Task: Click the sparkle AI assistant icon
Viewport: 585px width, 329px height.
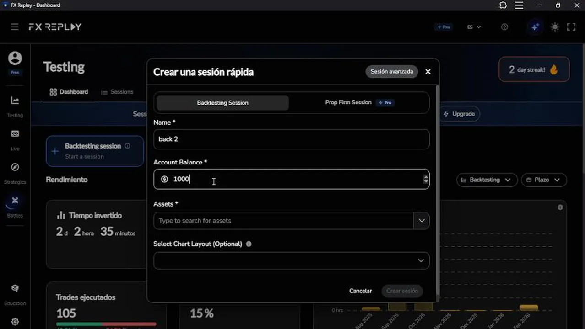Action: (535, 27)
